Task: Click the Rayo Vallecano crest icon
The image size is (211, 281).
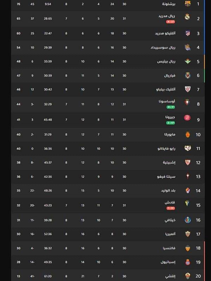Action: [x=188, y=148]
